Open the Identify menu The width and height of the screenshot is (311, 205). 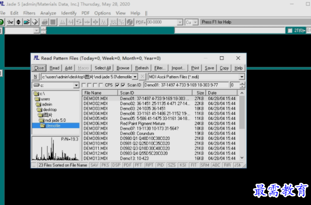(x=69, y=13)
